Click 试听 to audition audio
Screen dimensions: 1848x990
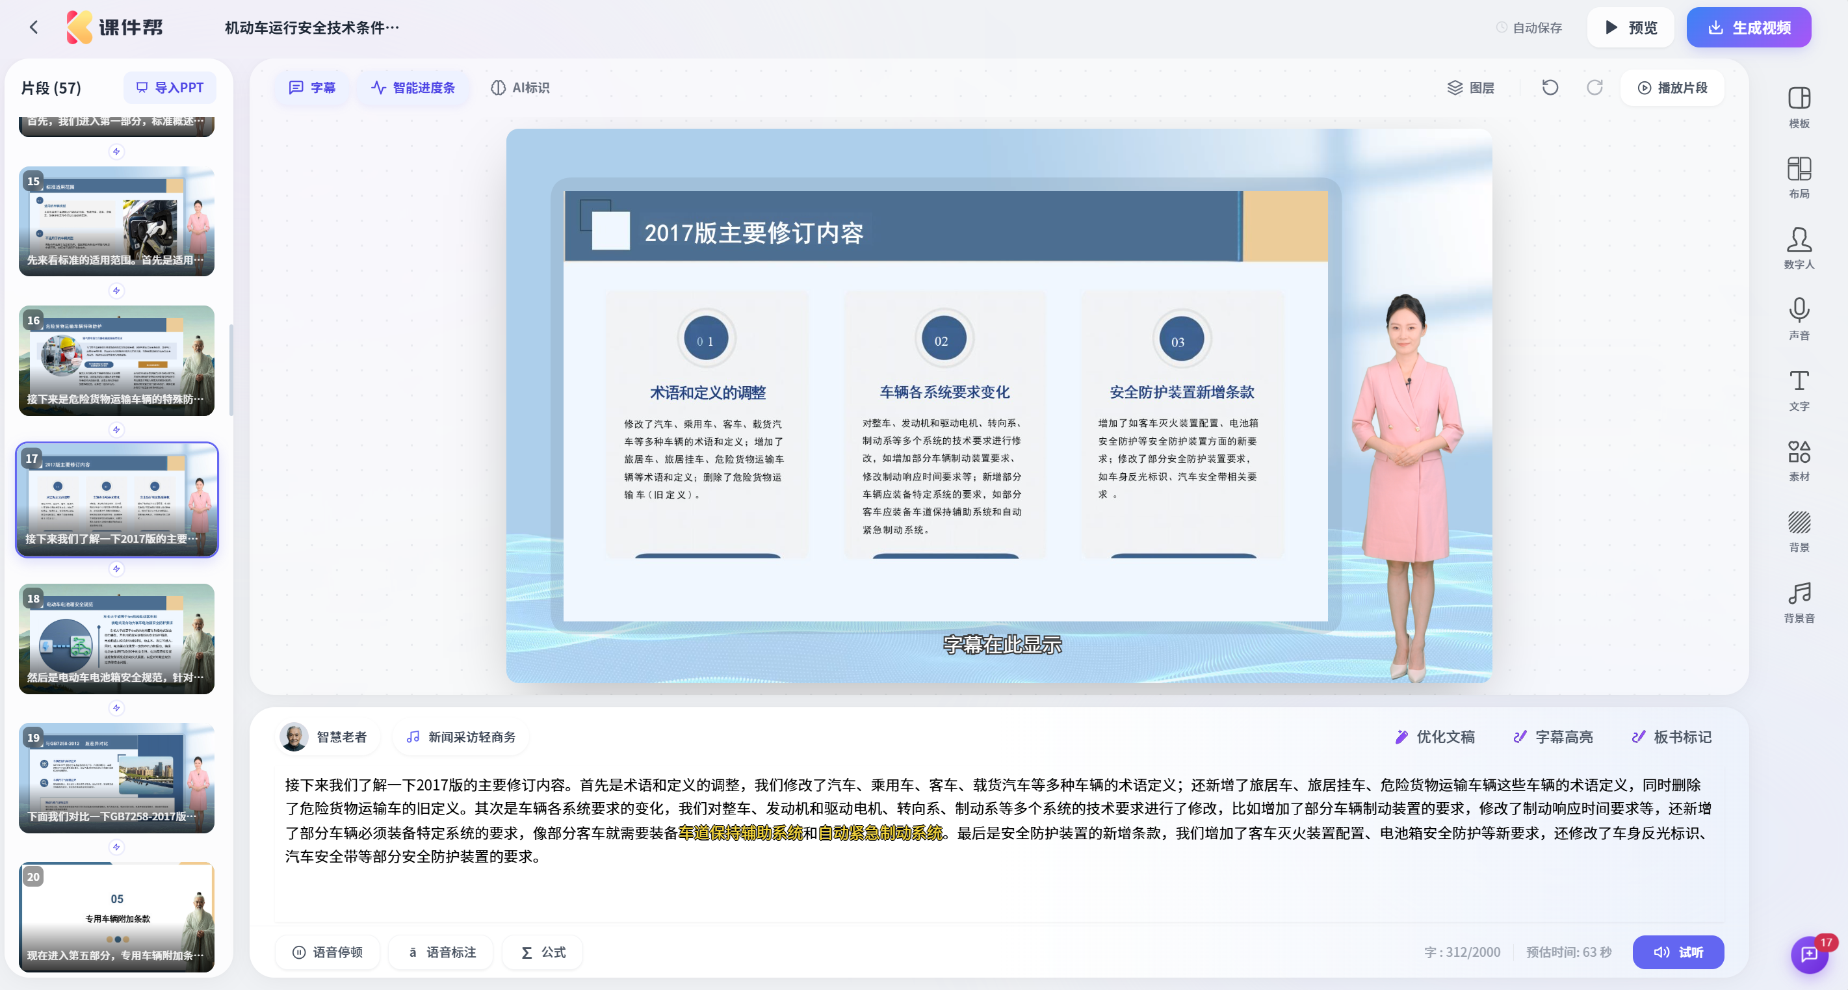(x=1678, y=952)
